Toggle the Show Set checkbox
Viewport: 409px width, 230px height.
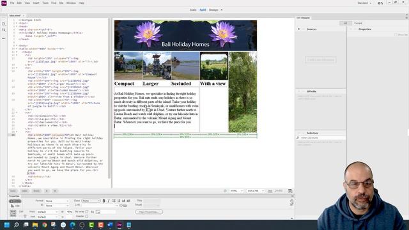[396, 34]
